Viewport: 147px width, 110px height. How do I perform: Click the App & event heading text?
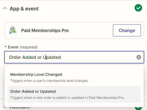[x=24, y=9]
